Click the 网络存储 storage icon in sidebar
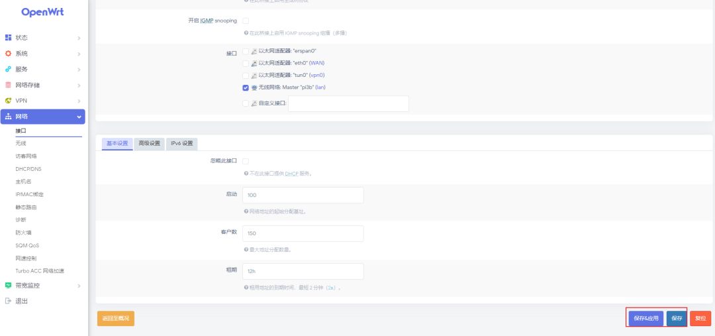This screenshot has height=336, width=715. point(8,85)
